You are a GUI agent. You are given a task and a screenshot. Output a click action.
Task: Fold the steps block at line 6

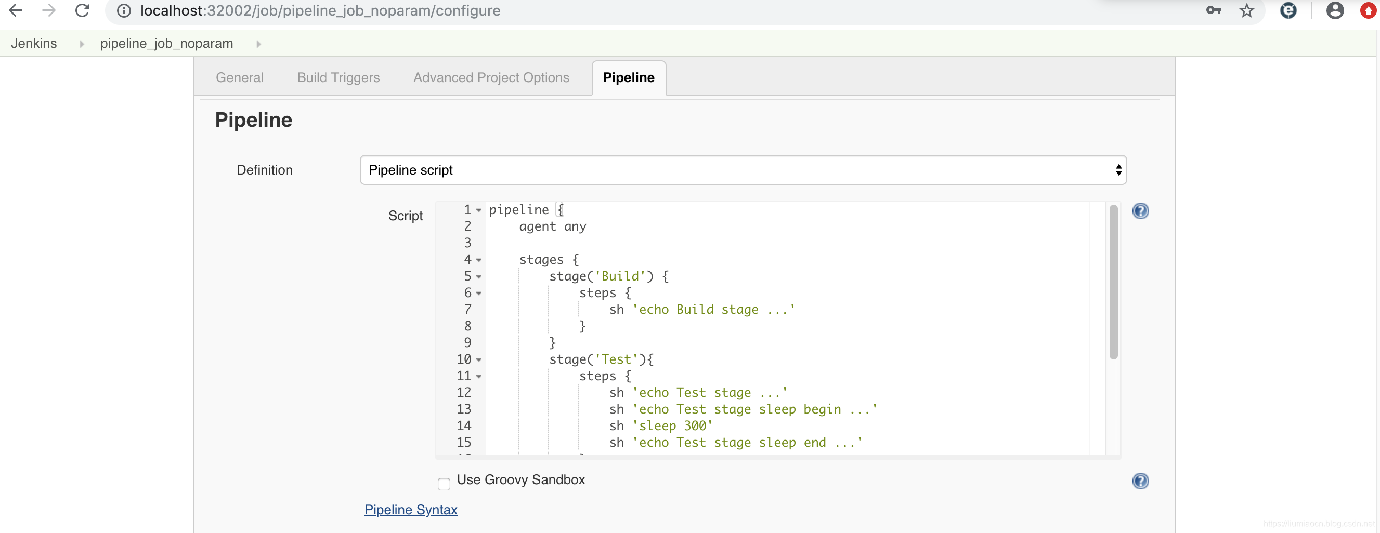(479, 294)
